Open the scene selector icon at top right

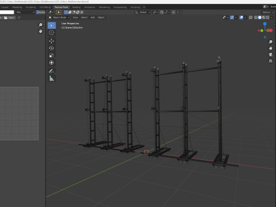pyautogui.click(x=266, y=7)
